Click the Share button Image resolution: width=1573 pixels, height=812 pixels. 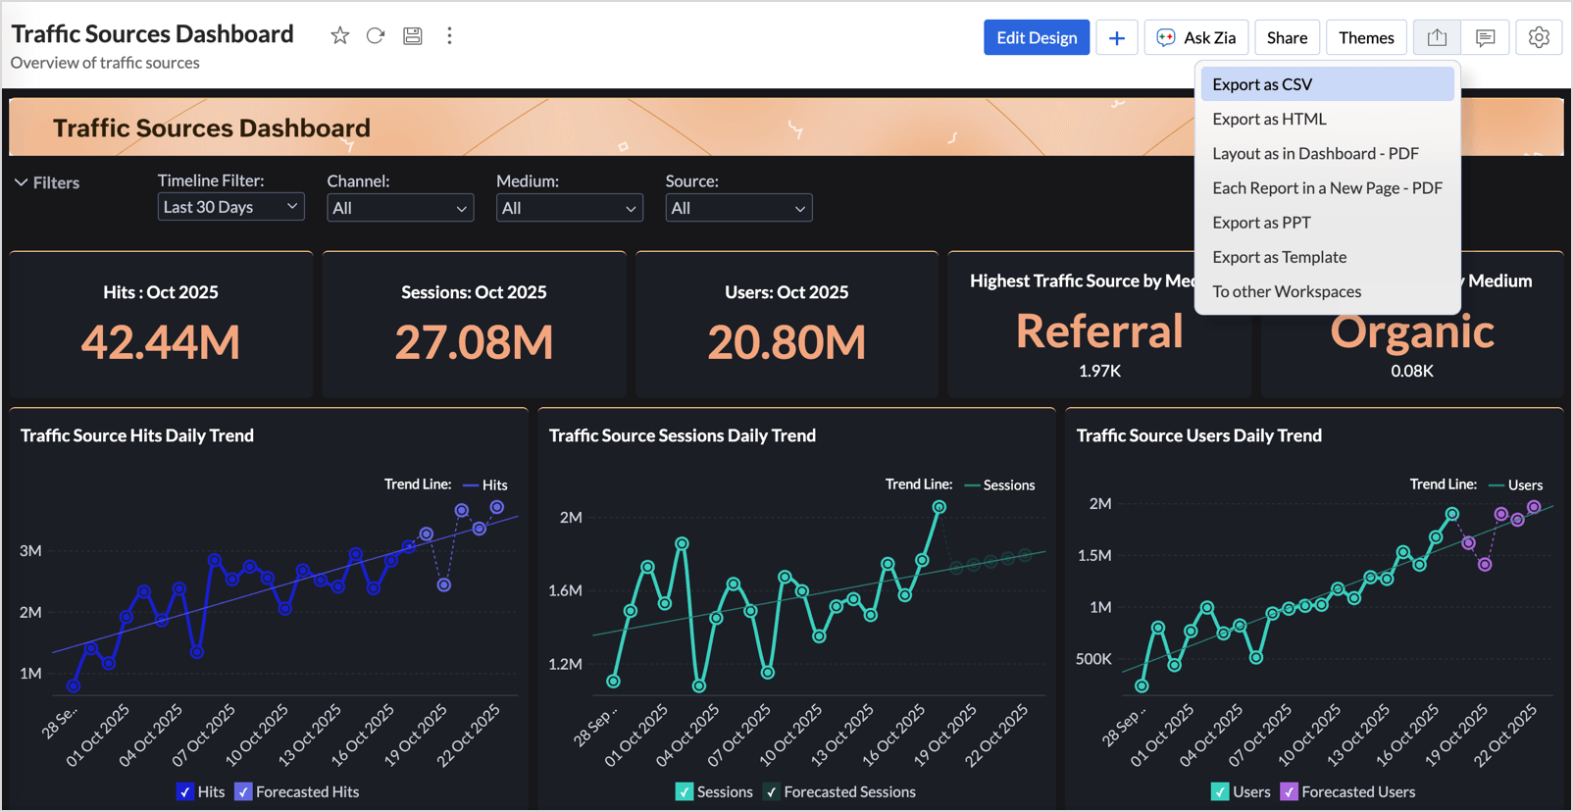tap(1286, 38)
